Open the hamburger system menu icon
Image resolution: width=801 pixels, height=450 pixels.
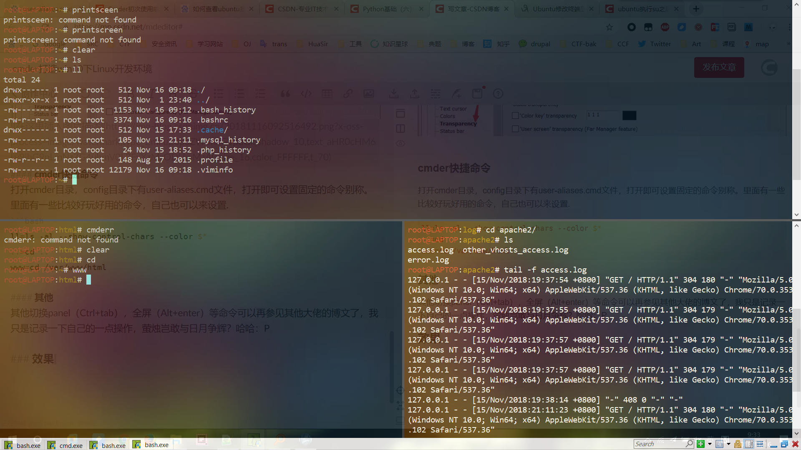760,444
